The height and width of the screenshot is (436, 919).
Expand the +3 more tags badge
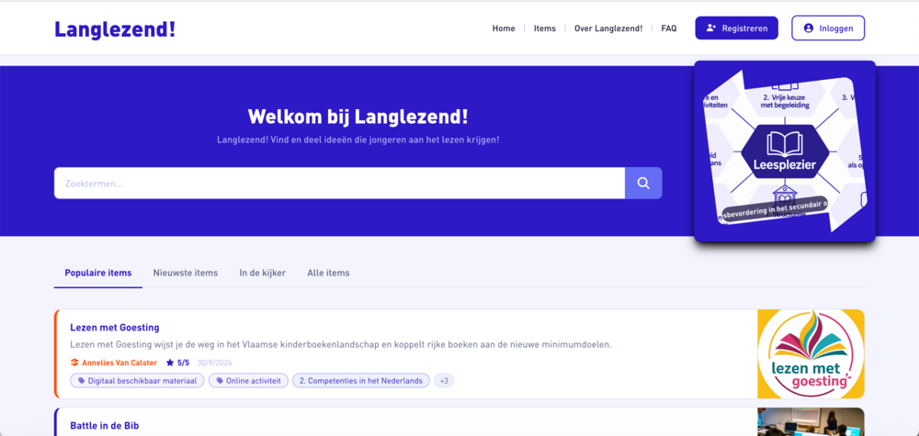pyautogui.click(x=444, y=380)
